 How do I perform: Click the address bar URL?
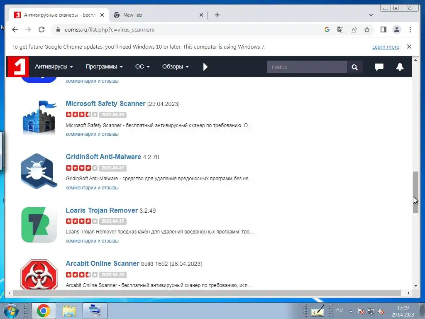(109, 29)
